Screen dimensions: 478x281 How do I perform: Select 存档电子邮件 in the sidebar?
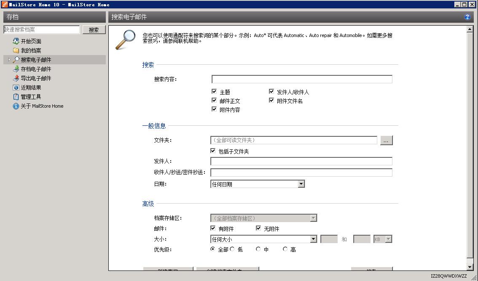(x=36, y=69)
